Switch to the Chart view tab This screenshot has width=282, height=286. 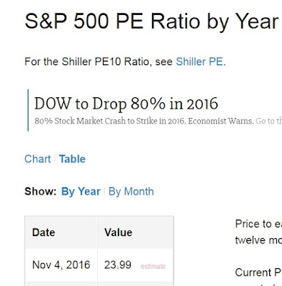point(38,159)
